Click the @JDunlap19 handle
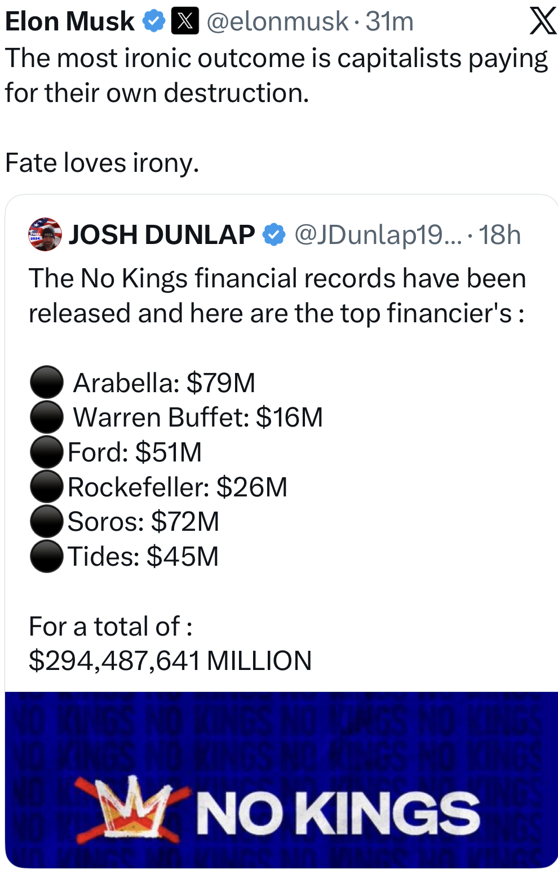Screen dimensions: 558x870 click(378, 234)
